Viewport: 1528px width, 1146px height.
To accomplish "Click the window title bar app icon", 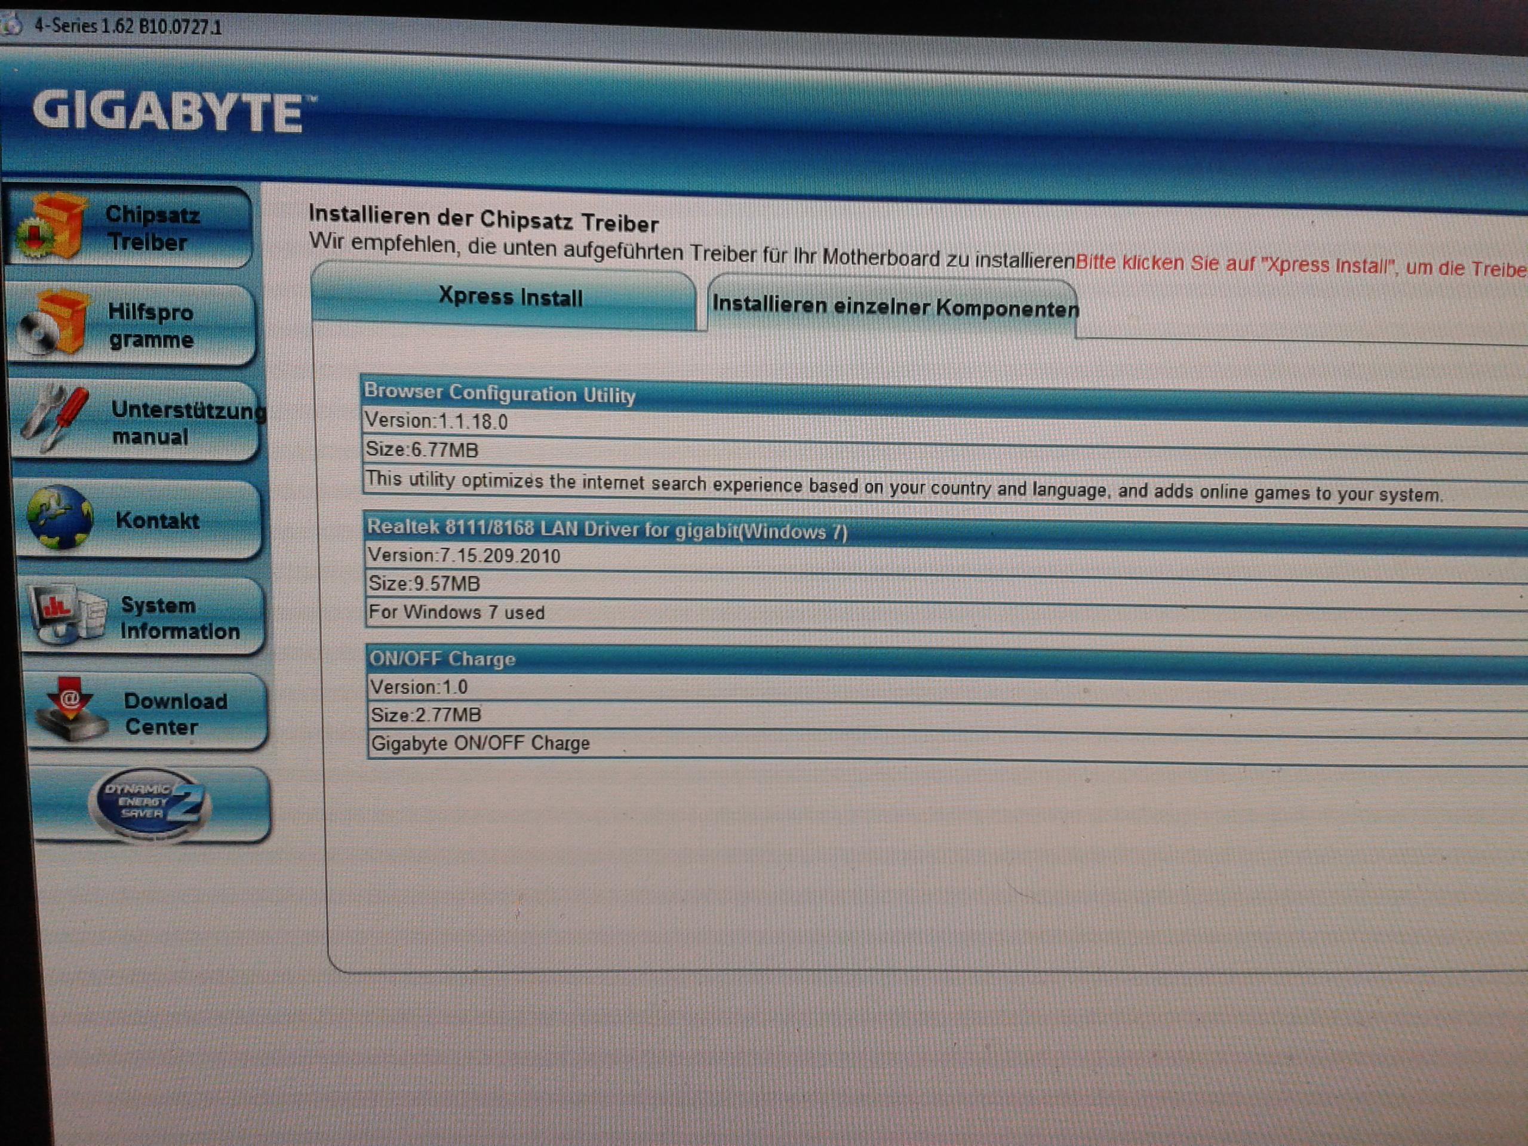I will tap(11, 25).
